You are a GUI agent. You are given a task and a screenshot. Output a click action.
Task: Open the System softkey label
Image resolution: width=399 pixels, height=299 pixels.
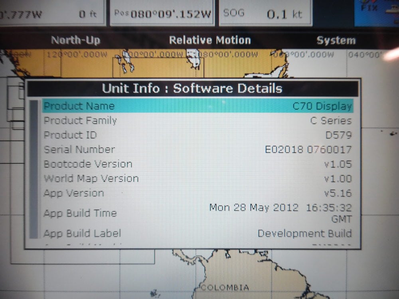point(336,40)
